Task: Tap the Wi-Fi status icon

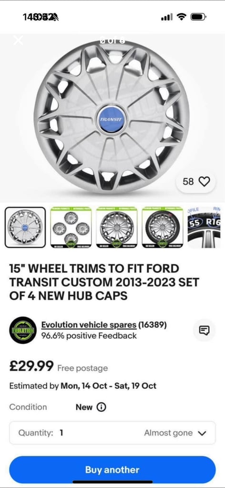Action: point(181,17)
